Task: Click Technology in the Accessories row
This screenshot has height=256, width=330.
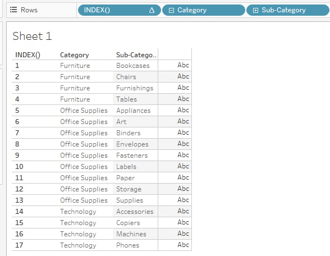Action: 78,211
